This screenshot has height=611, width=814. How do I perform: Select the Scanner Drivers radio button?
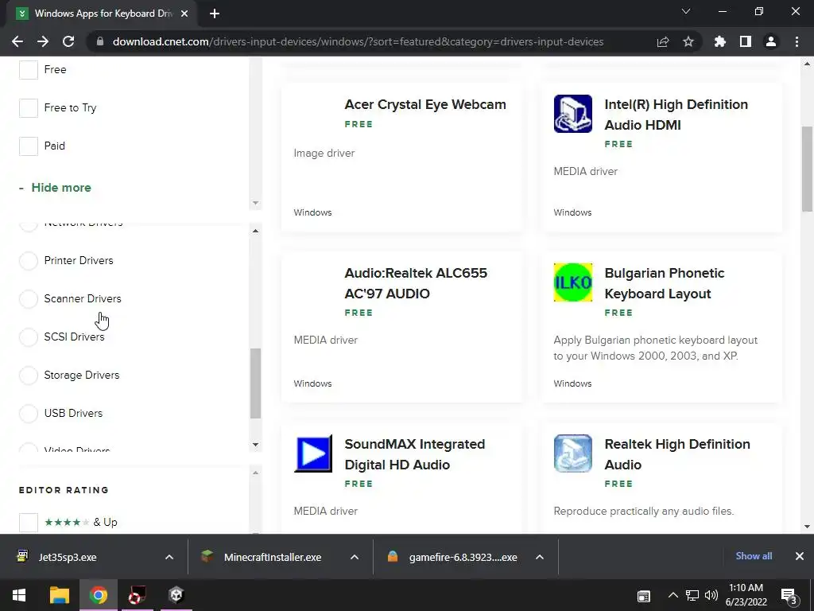29,299
